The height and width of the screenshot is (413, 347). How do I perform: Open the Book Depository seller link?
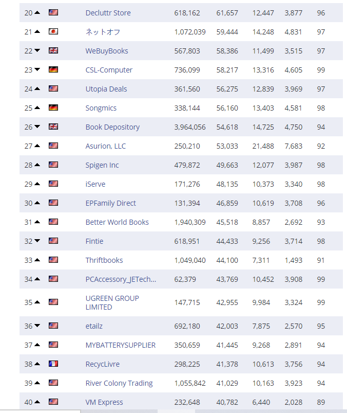pyautogui.click(x=112, y=127)
